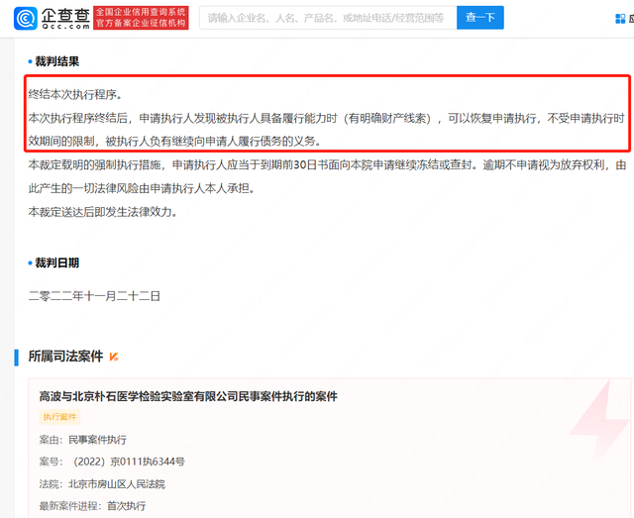Focus the company name search input field
Viewport: 634px width, 518px height.
pos(328,18)
